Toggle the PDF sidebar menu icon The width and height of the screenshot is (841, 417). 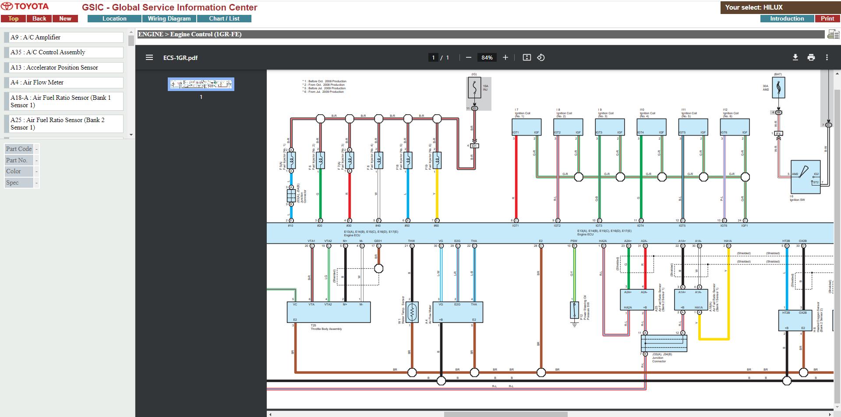[x=149, y=57]
